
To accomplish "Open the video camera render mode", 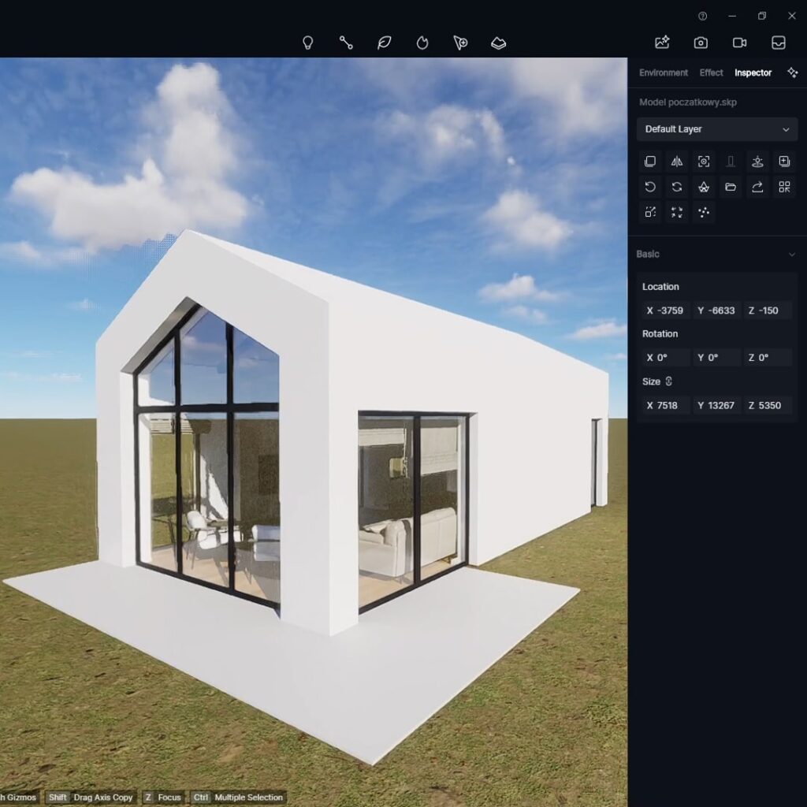I will [739, 43].
